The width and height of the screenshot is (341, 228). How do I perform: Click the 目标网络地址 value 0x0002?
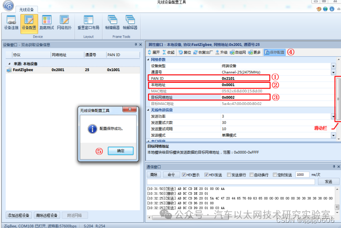coord(228,97)
